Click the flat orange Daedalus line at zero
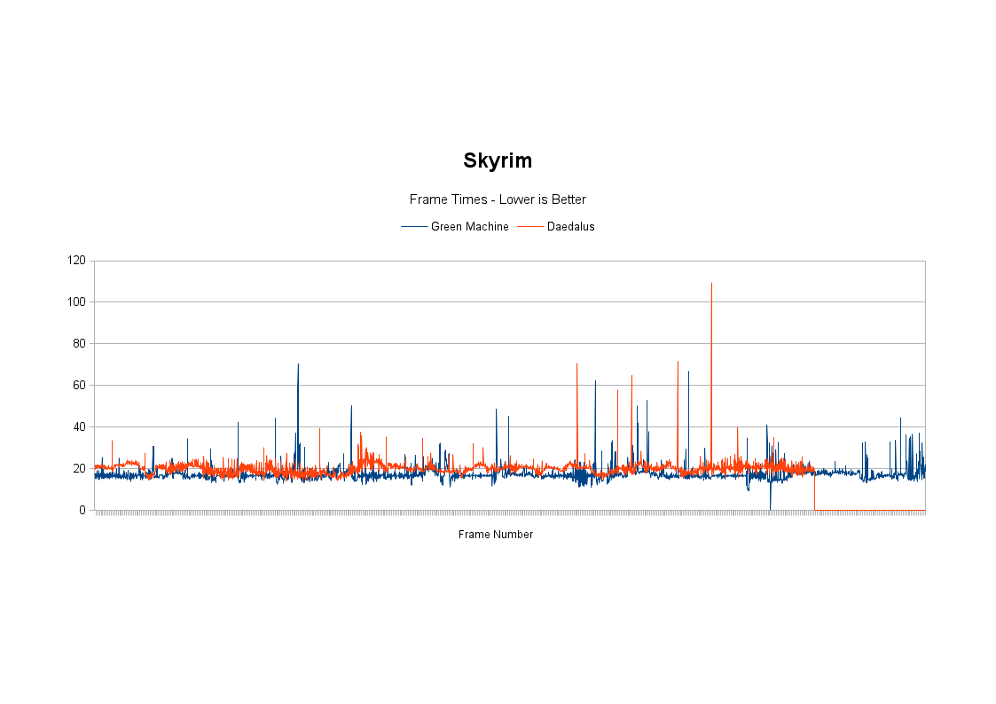The width and height of the screenshot is (996, 704). coord(869,510)
